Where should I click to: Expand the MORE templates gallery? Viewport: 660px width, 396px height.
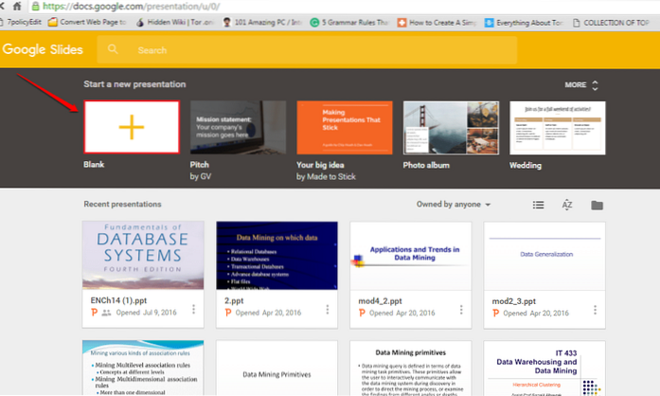point(581,84)
